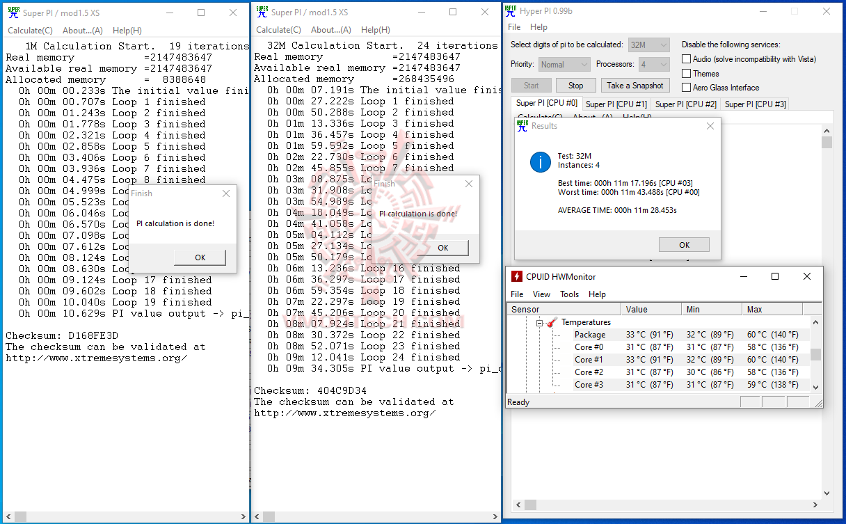Screen dimensions: 846x524
Task: Switch to the Super PI [CPU #3] tab
Action: (x=756, y=104)
